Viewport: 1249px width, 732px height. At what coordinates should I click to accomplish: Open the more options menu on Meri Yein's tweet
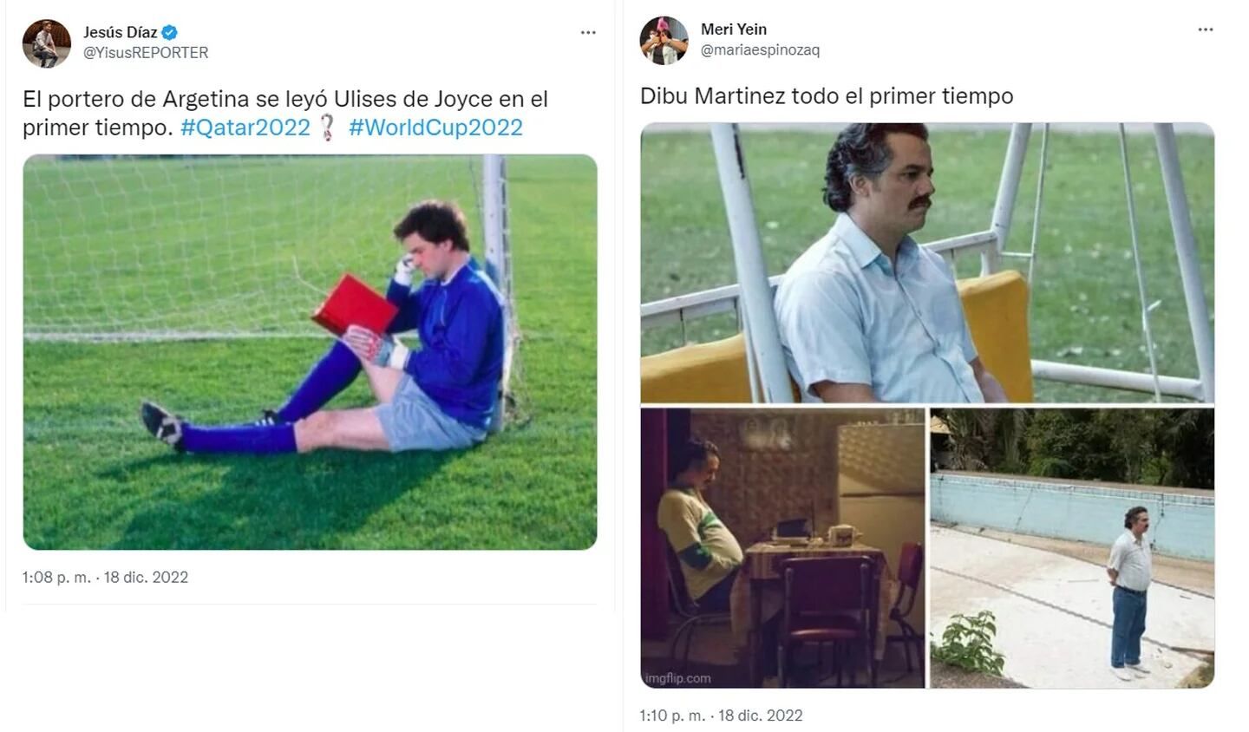point(1206,29)
